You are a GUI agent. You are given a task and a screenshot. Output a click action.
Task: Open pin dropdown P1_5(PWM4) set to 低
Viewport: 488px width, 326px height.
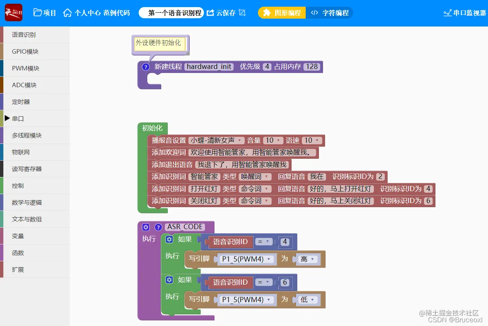tap(247, 300)
